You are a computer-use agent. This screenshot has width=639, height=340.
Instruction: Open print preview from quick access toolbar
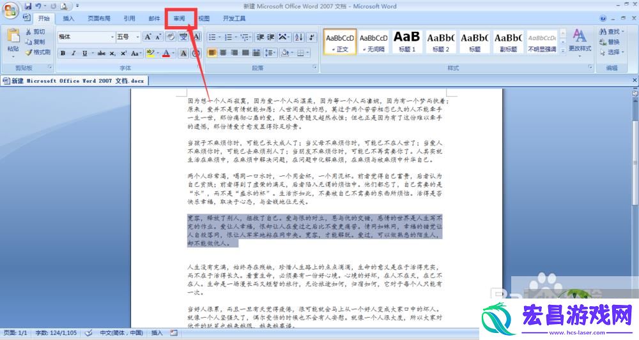[64, 6]
